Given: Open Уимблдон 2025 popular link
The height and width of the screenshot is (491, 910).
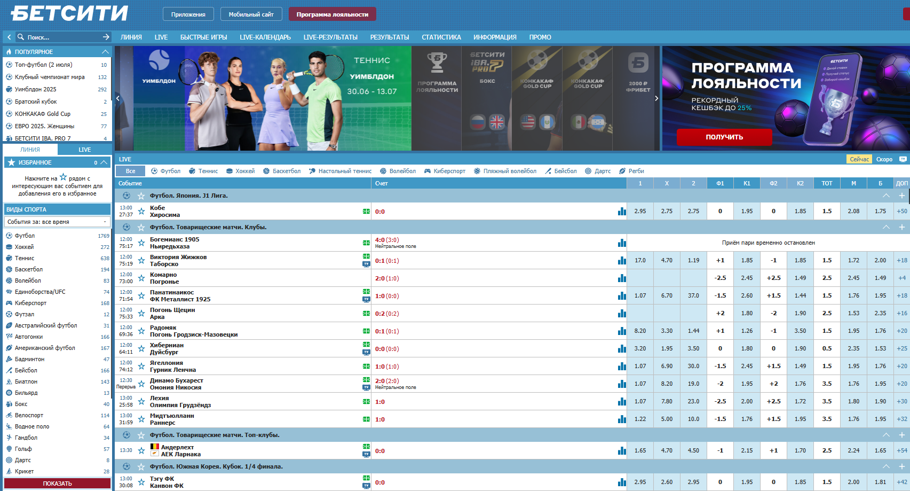Looking at the screenshot, I should [x=35, y=89].
